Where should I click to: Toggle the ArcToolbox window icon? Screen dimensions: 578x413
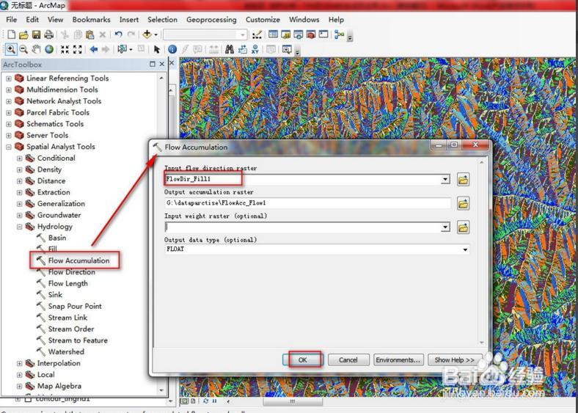point(311,34)
